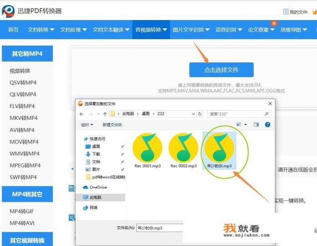Open pdf转word在线转 folder
Viewport: 317px width, 246px height.
pyautogui.click(x=106, y=177)
